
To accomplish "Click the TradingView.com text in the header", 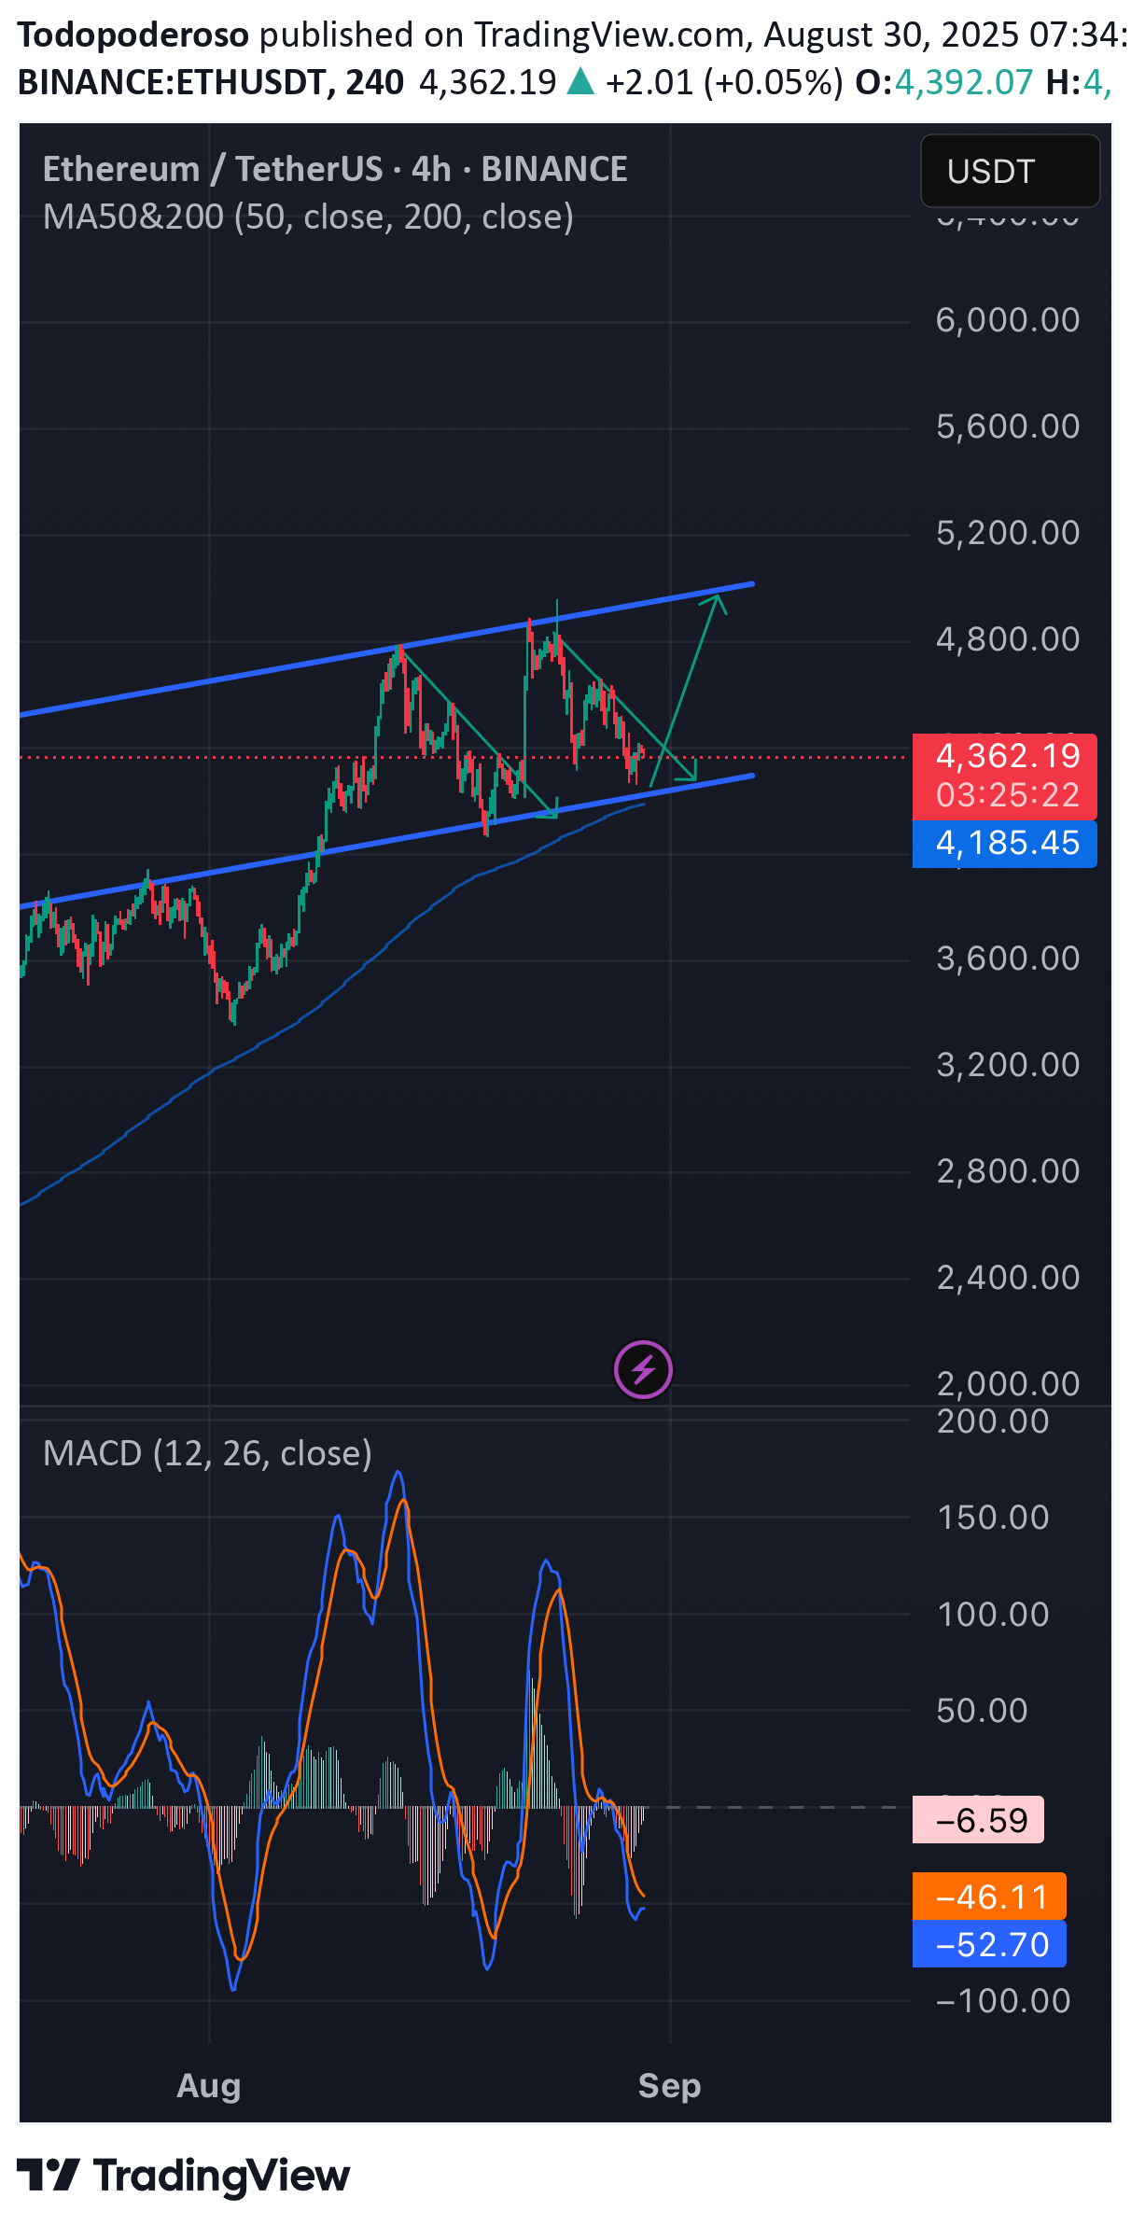I will (610, 35).
